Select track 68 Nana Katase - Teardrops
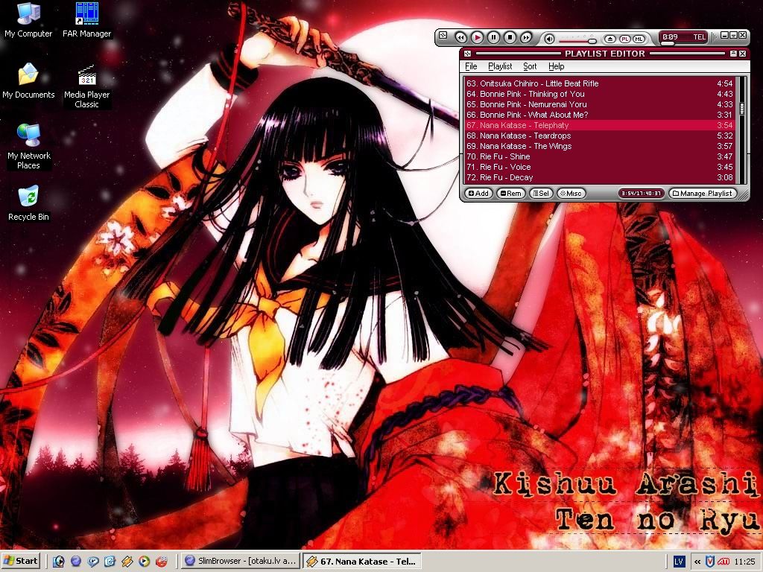763x572 pixels. 600,136
